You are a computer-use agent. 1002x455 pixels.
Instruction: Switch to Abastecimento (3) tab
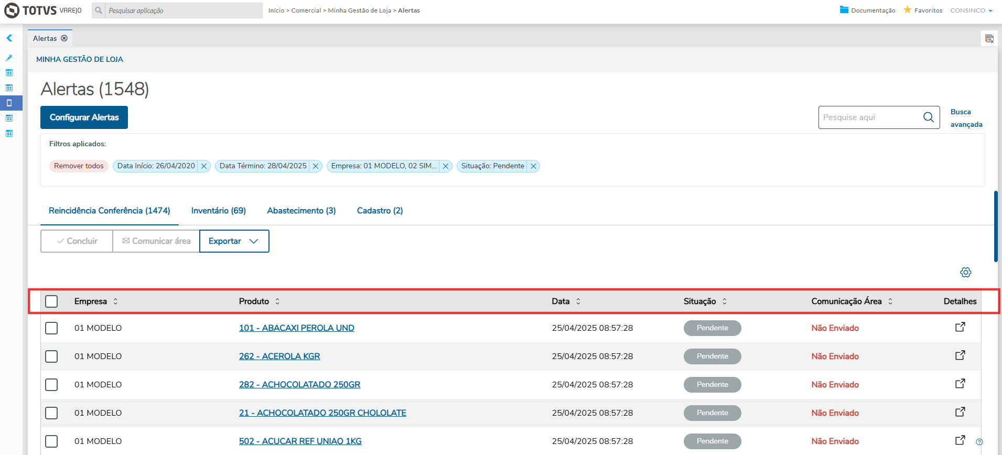[301, 211]
